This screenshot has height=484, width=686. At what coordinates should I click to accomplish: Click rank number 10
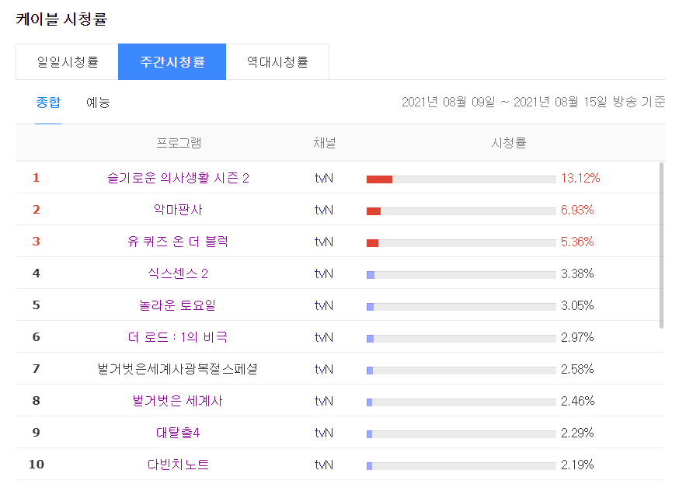coord(37,465)
